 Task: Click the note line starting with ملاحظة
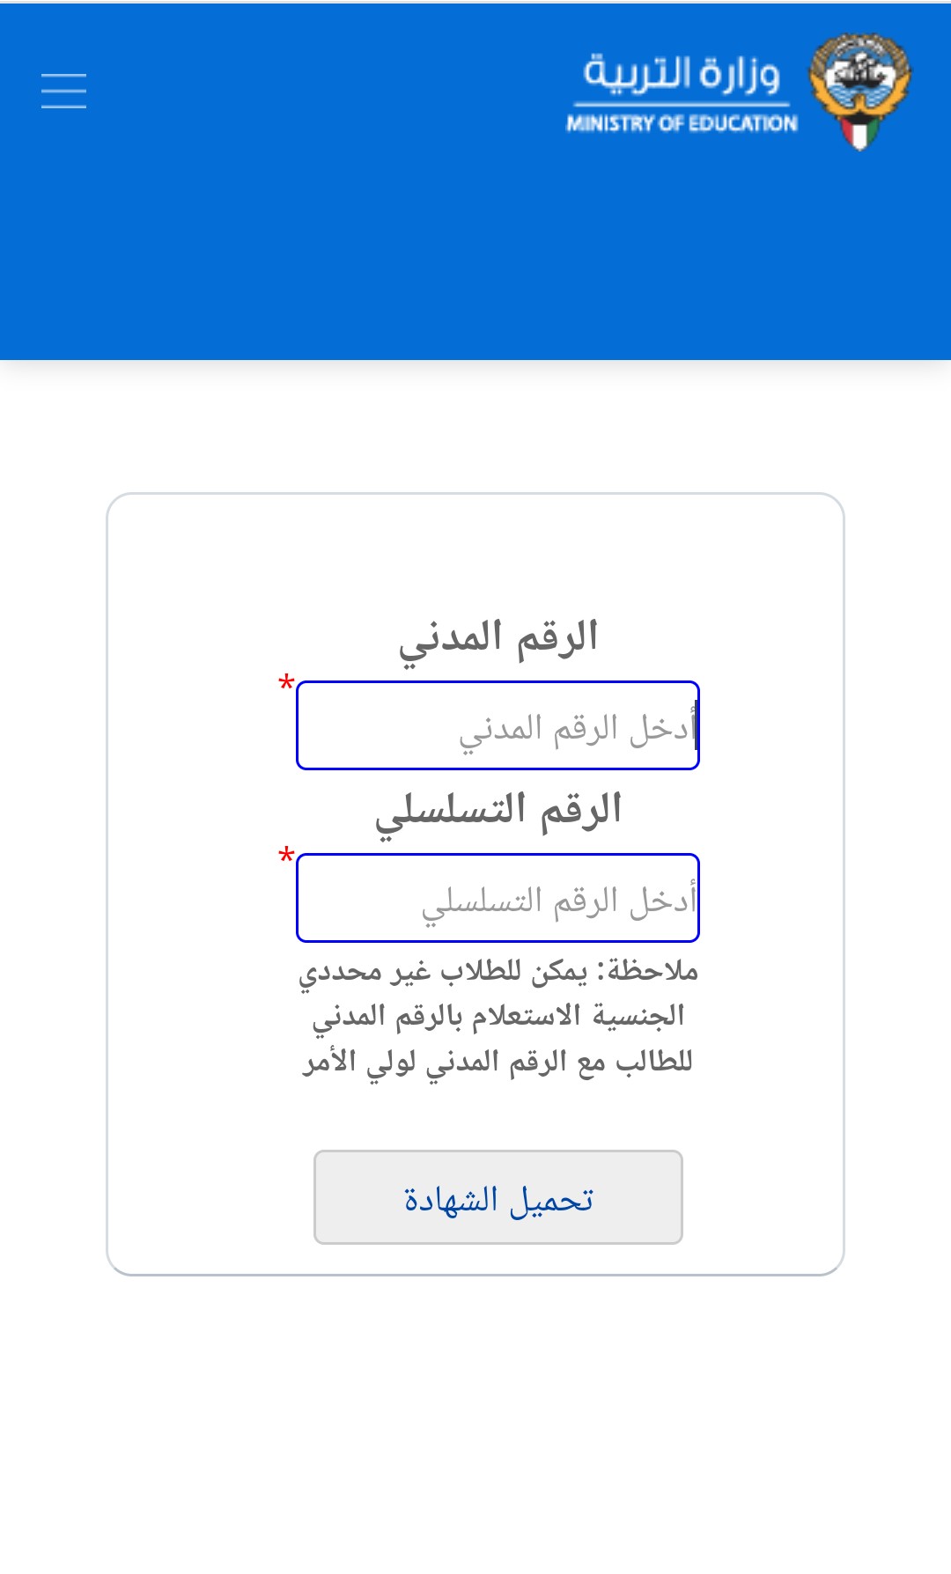[x=498, y=972]
